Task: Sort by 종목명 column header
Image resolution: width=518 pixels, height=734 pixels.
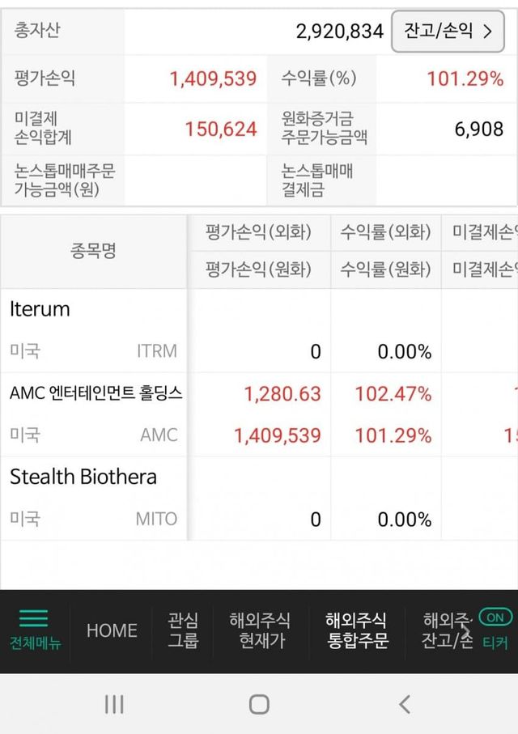Action: (x=94, y=251)
